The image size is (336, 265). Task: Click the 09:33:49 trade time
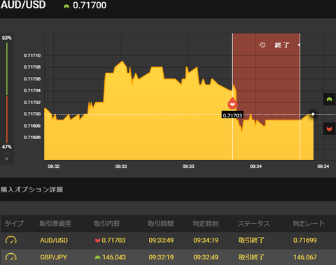pyautogui.click(x=161, y=241)
